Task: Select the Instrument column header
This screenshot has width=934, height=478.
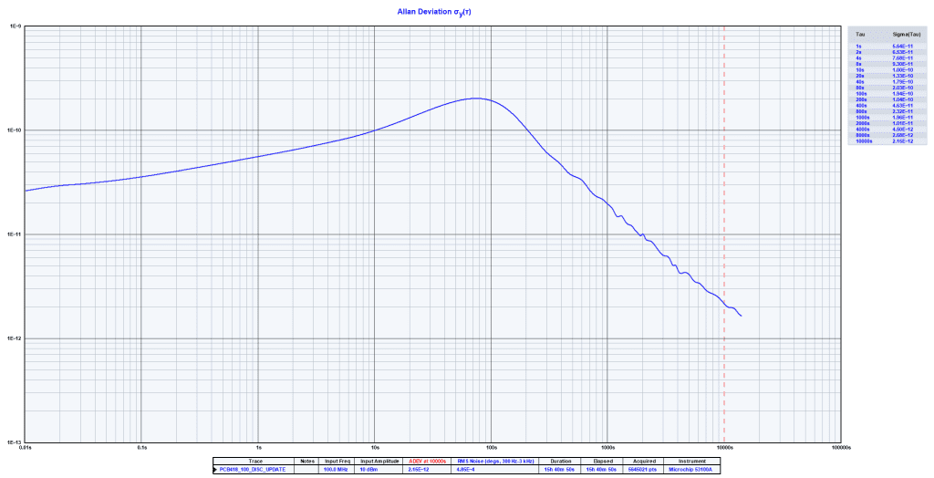Action: (x=692, y=462)
